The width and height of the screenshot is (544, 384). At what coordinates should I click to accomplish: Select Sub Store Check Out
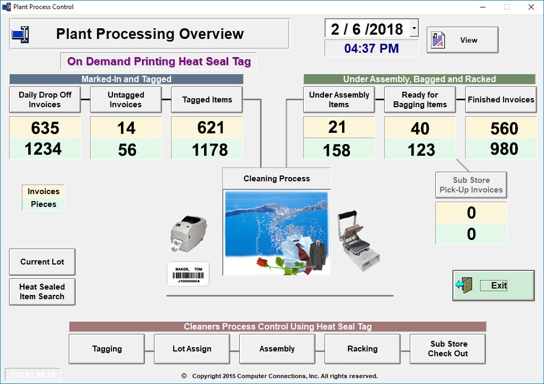point(448,349)
